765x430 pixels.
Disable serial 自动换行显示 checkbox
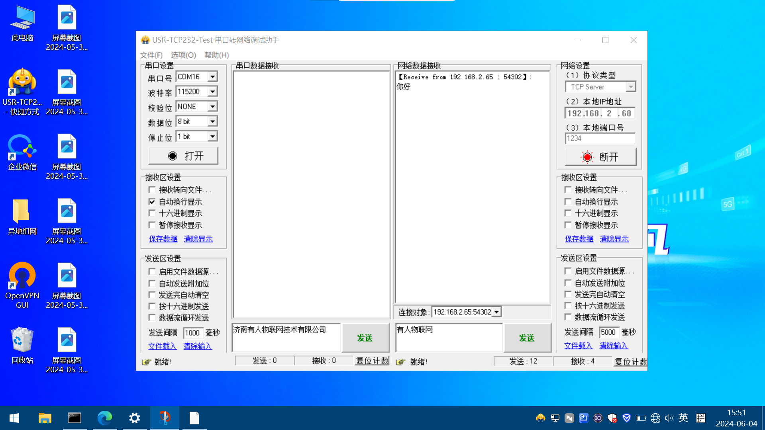point(152,202)
